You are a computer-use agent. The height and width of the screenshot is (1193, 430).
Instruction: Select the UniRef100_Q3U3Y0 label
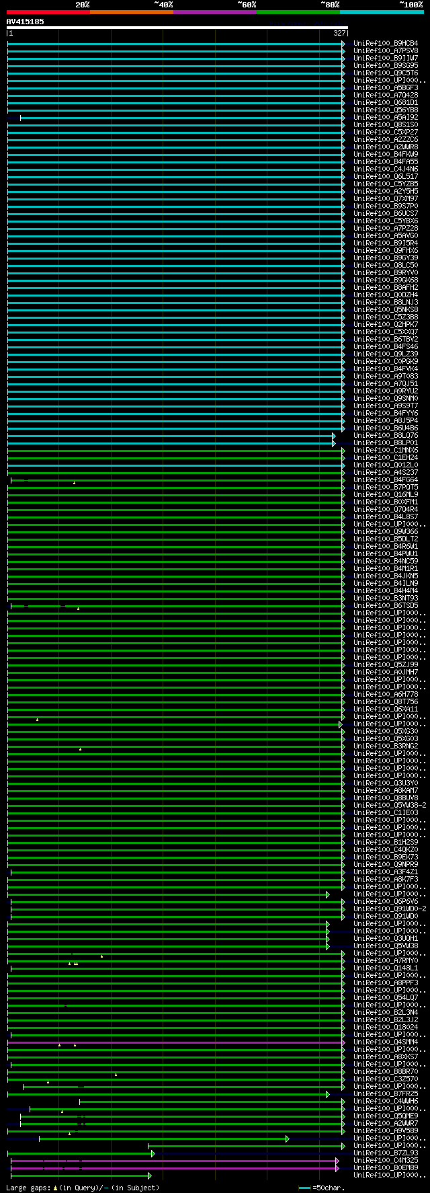pos(386,783)
